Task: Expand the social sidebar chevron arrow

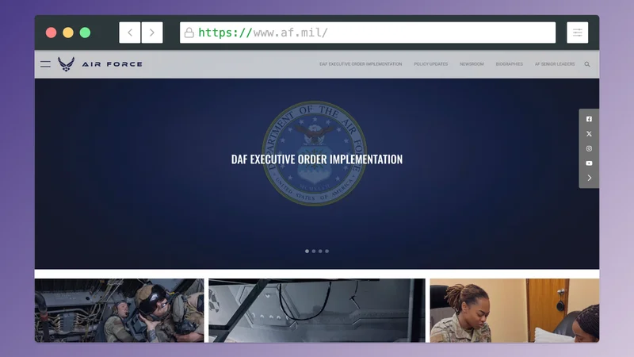Action: coord(589,178)
